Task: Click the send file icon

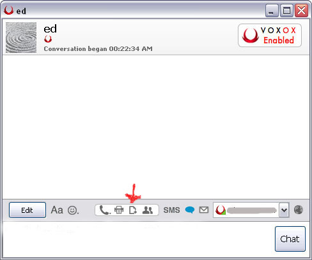Action: pos(133,210)
